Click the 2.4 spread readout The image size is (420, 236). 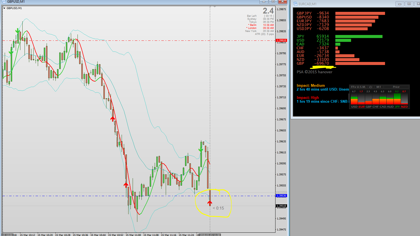click(268, 11)
